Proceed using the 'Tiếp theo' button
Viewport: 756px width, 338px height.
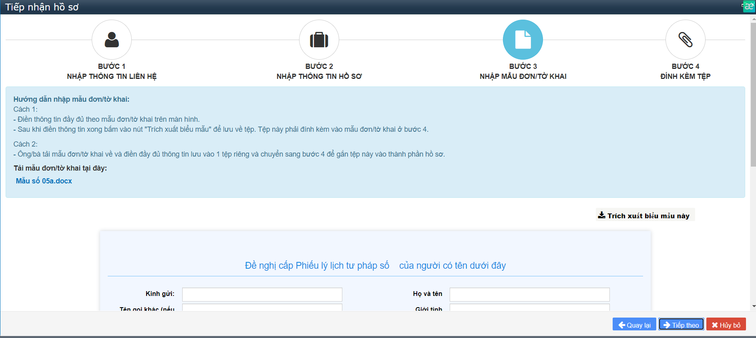click(681, 325)
